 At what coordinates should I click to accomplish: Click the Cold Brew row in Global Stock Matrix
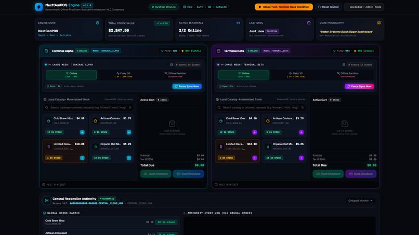tap(111, 222)
